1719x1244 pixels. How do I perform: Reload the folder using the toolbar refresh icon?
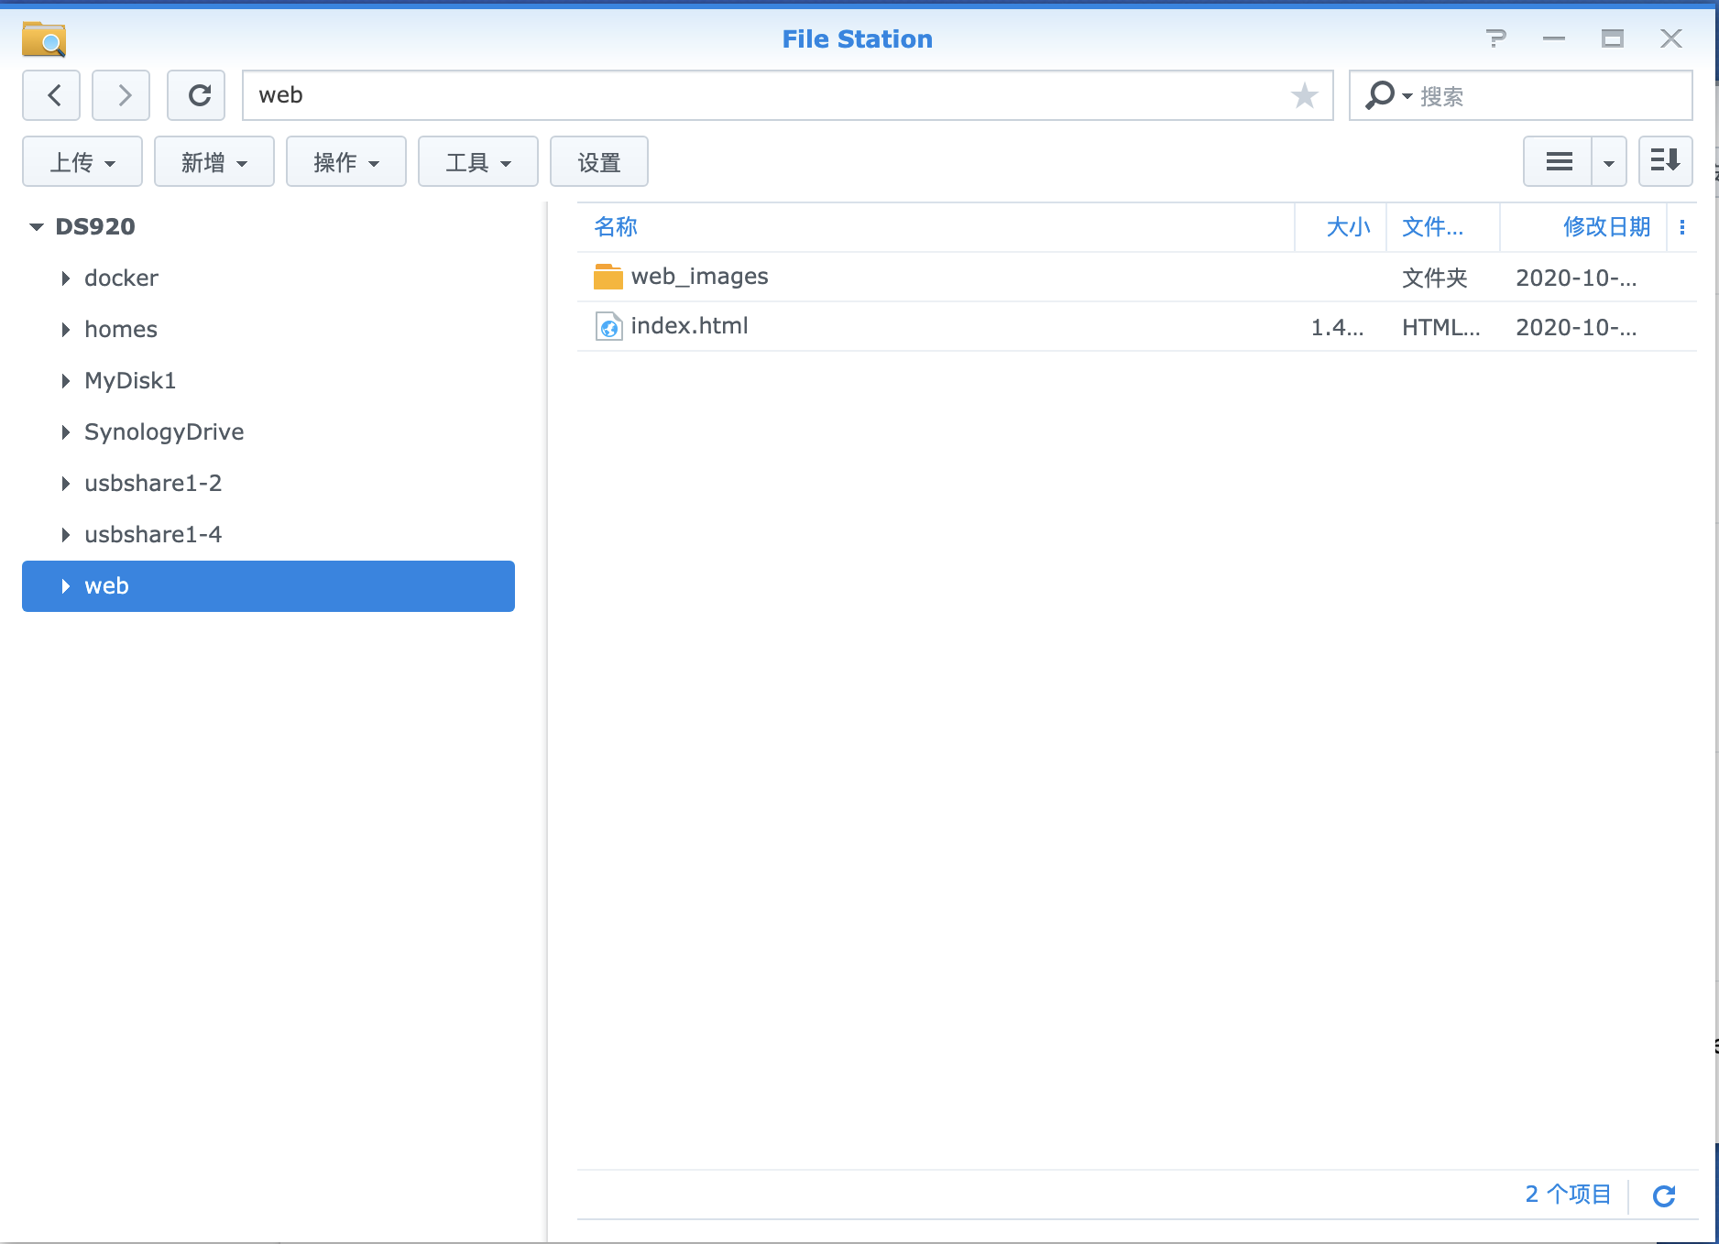coord(196,95)
